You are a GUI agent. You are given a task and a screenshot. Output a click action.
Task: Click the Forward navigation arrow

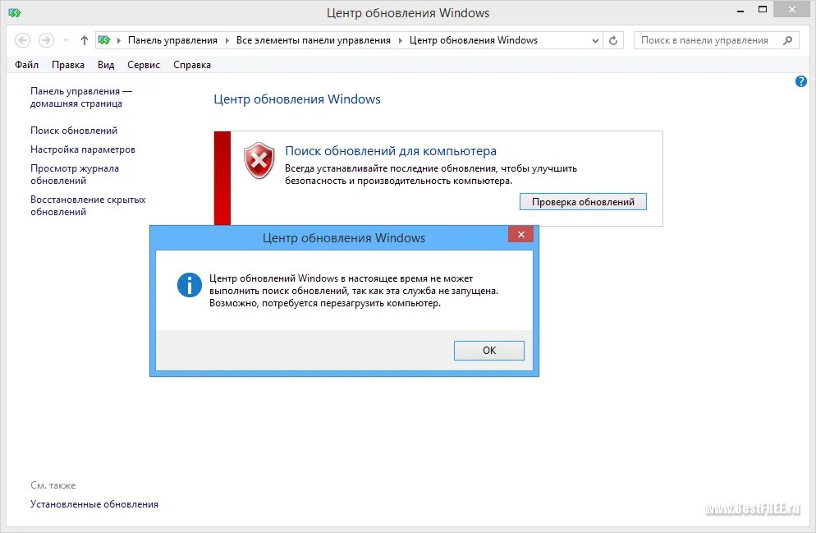point(46,40)
